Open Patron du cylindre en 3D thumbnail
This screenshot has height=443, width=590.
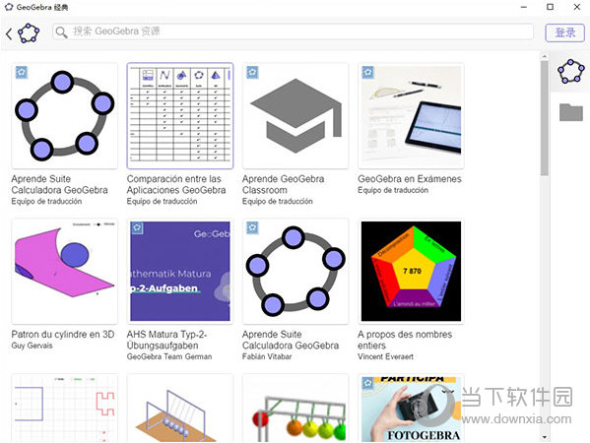point(64,271)
